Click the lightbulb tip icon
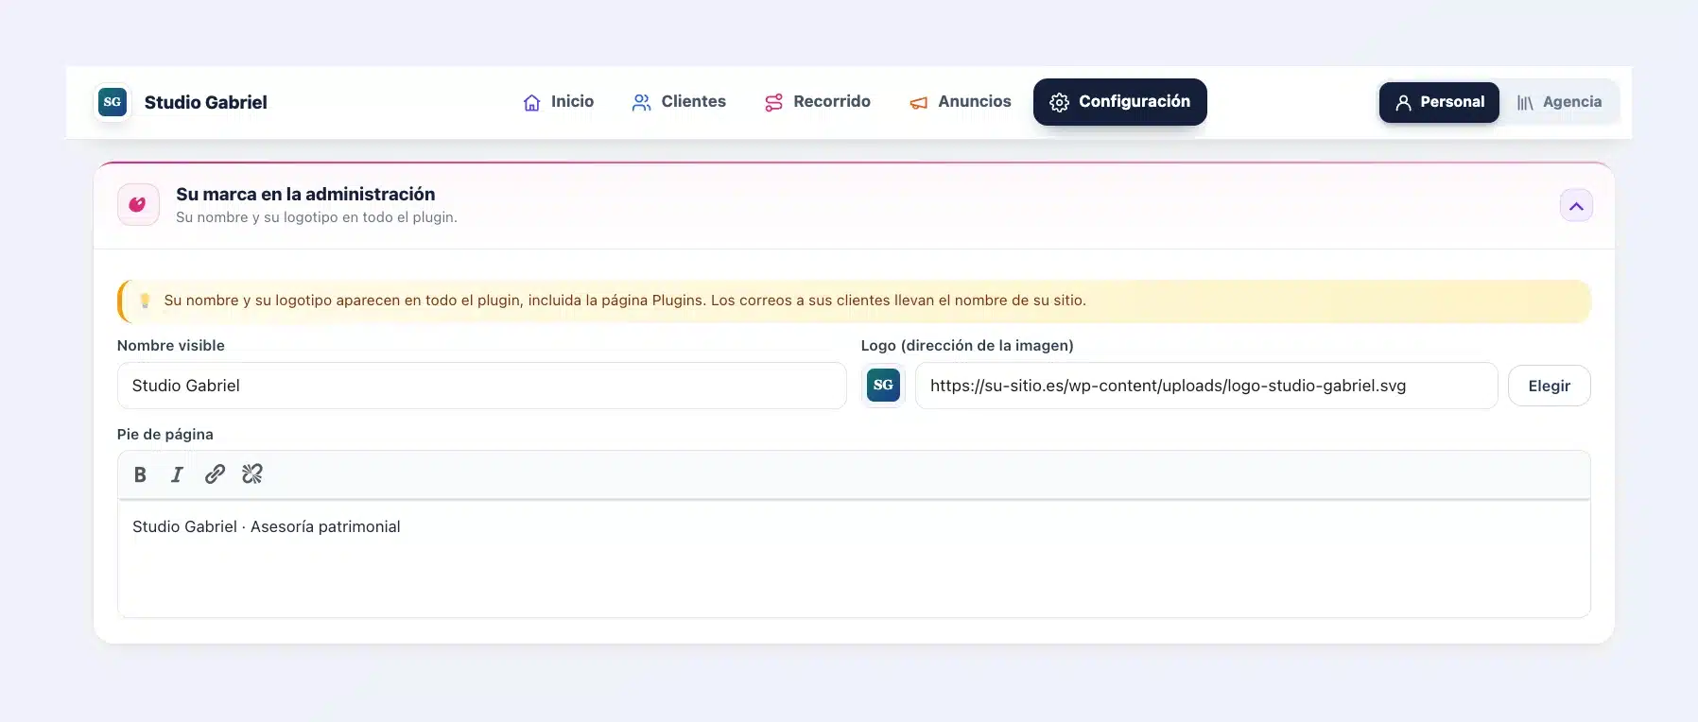Viewport: 1698px width, 722px height. (x=145, y=301)
